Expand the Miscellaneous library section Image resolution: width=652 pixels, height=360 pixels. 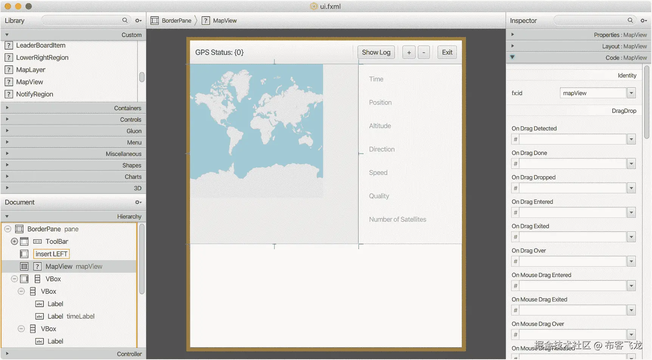[7, 154]
